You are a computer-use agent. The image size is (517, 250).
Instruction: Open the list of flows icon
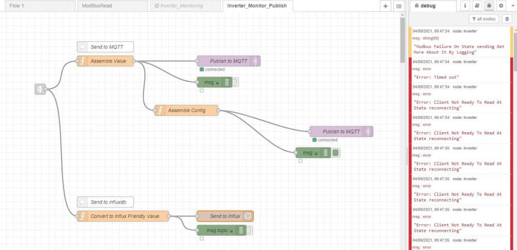[x=399, y=6]
